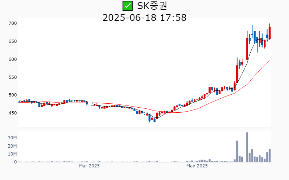Click the 20M volume axis label

click(x=12, y=146)
